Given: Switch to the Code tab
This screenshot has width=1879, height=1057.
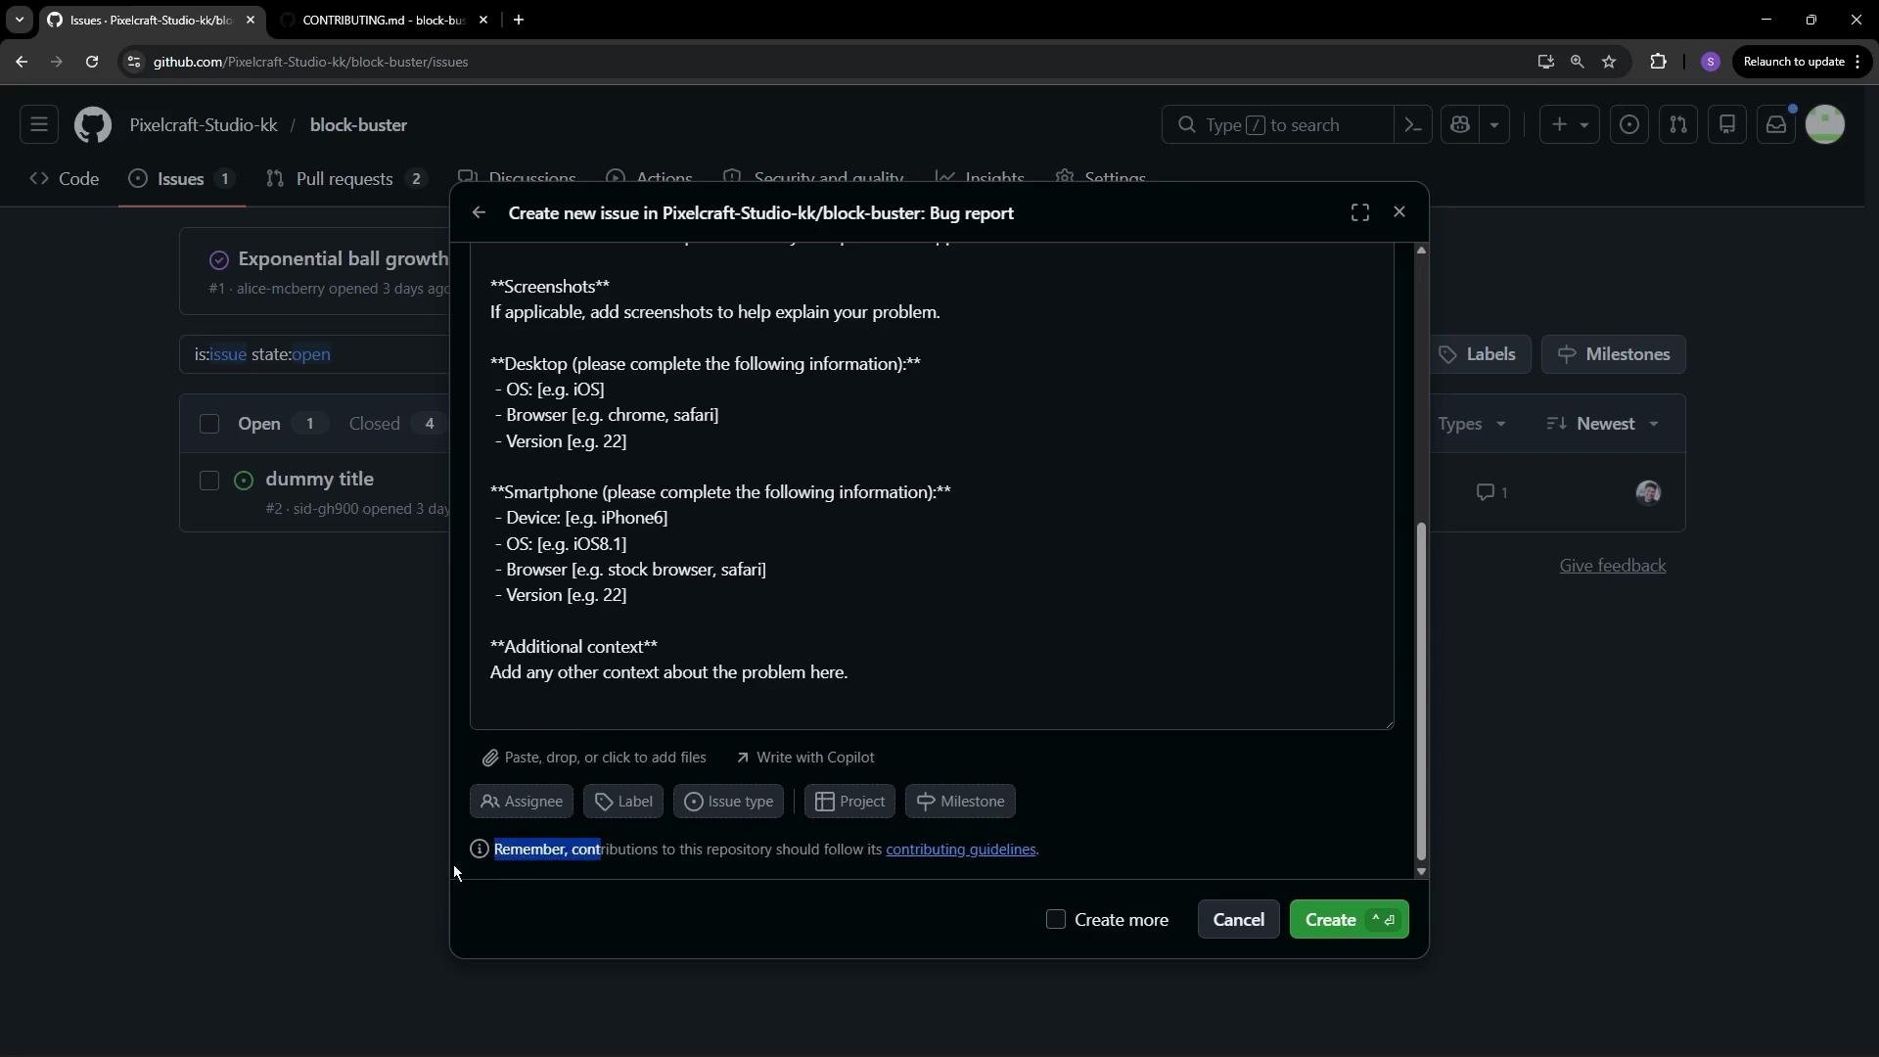Looking at the screenshot, I should 65,179.
